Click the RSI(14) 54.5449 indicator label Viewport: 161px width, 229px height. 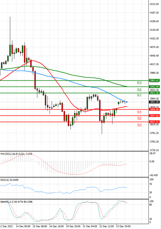pos(9,180)
